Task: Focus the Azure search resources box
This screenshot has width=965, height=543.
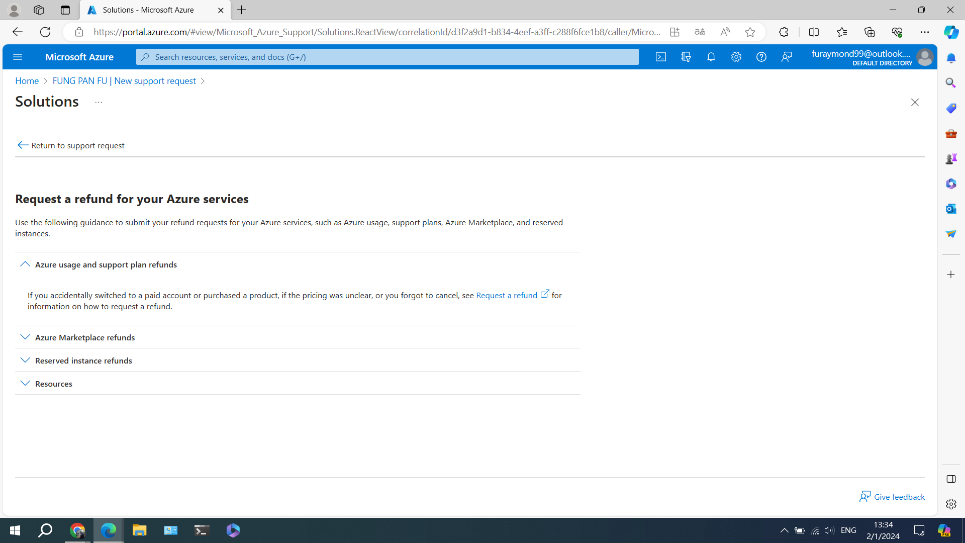Action: 387,57
